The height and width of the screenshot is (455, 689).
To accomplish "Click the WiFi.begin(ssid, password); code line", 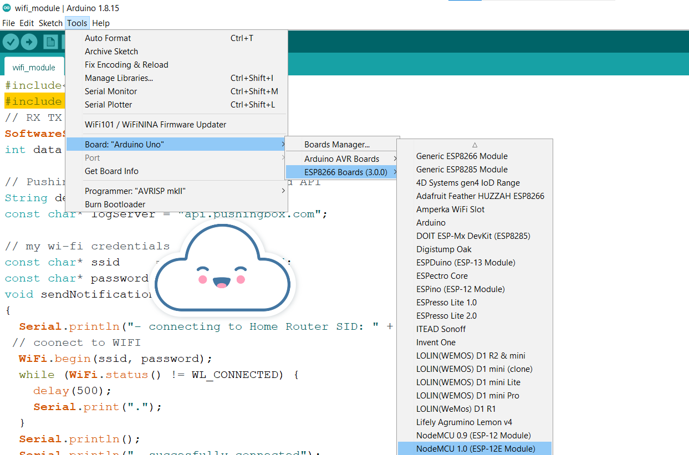I will tap(115, 359).
